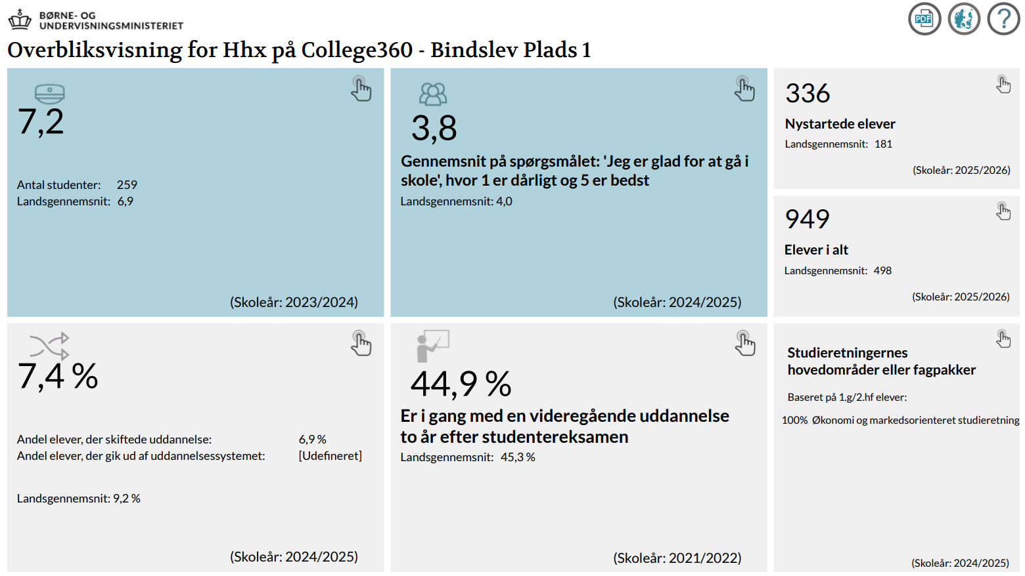This screenshot has height=576, width=1025.
Task: Select the 'Elever i alt' heading
Action: pyautogui.click(x=816, y=250)
